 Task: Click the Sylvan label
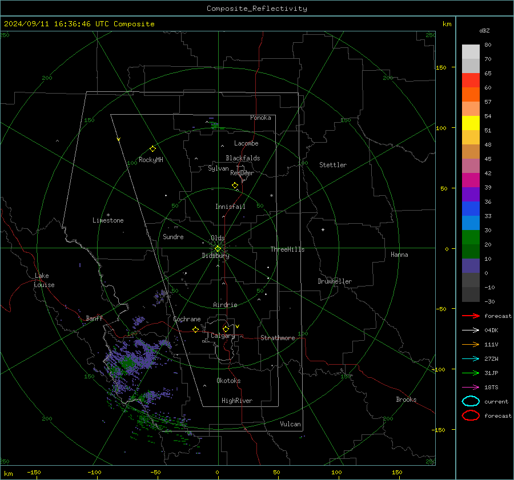click(218, 168)
